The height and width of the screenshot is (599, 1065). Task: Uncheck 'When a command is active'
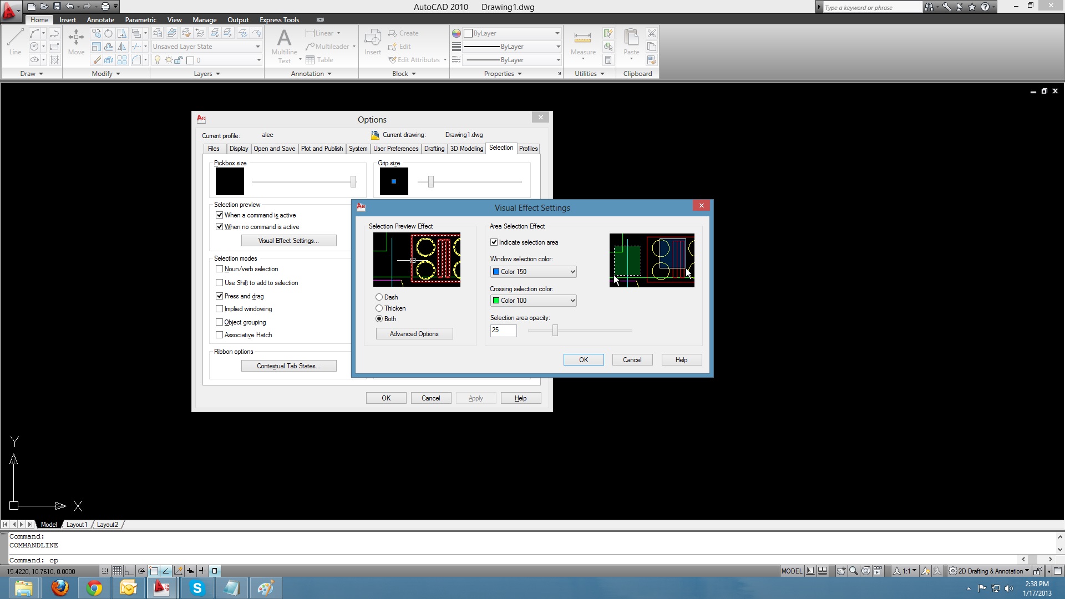coord(220,215)
